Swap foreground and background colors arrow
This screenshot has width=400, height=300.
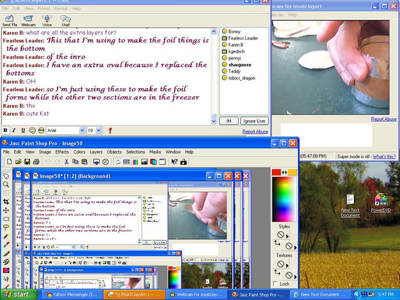284,172
